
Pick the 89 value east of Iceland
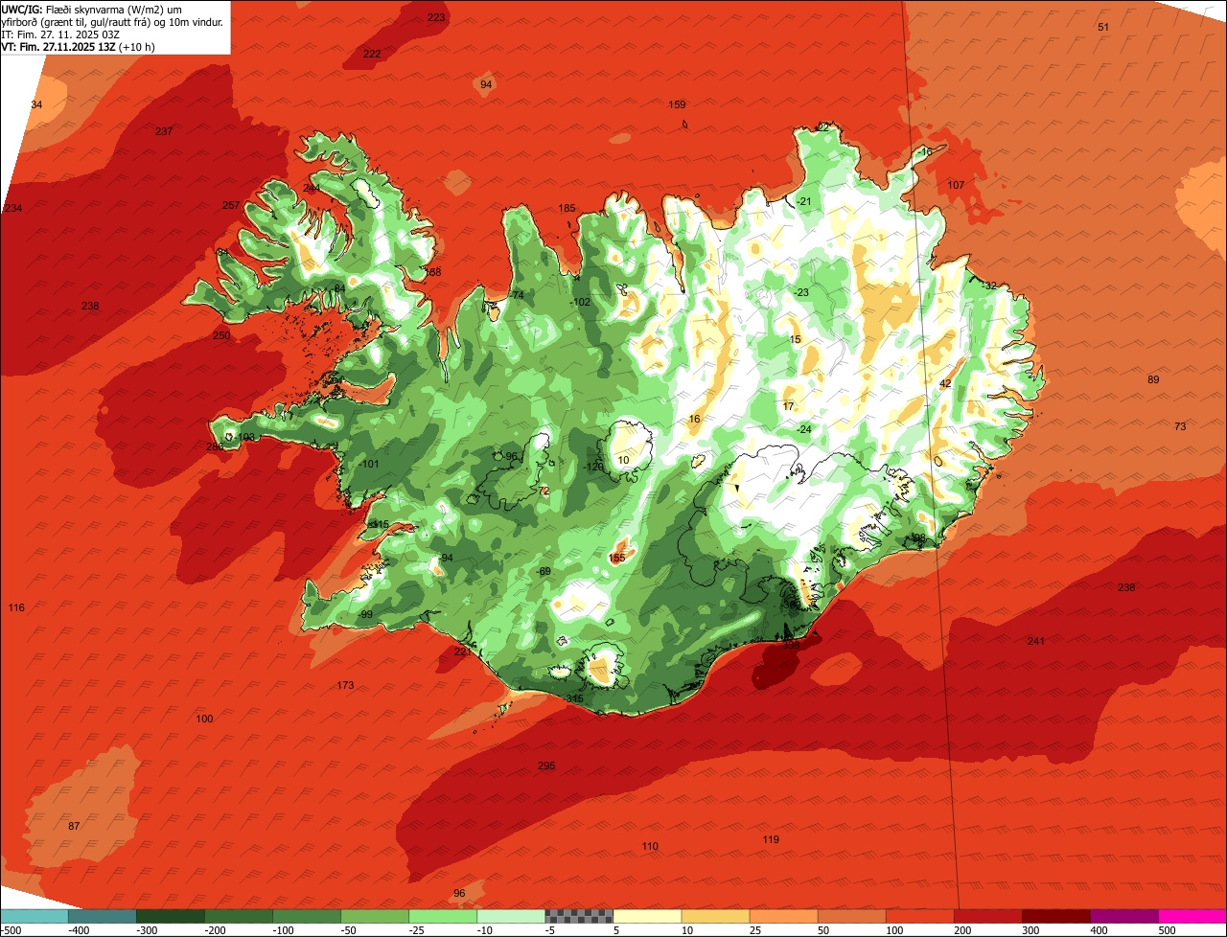(x=1153, y=379)
